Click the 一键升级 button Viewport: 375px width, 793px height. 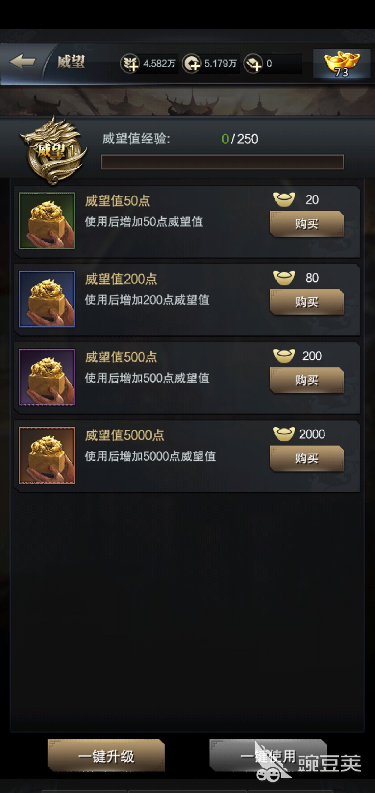[106, 755]
